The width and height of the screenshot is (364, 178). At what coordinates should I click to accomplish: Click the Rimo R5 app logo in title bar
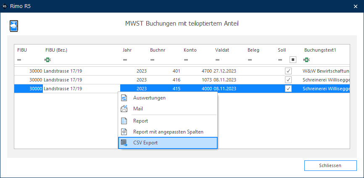tap(4, 6)
